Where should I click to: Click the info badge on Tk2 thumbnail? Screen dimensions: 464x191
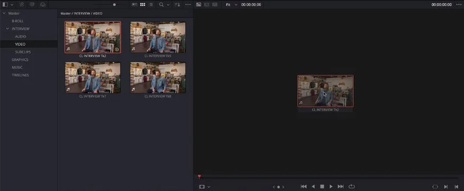tap(117, 49)
